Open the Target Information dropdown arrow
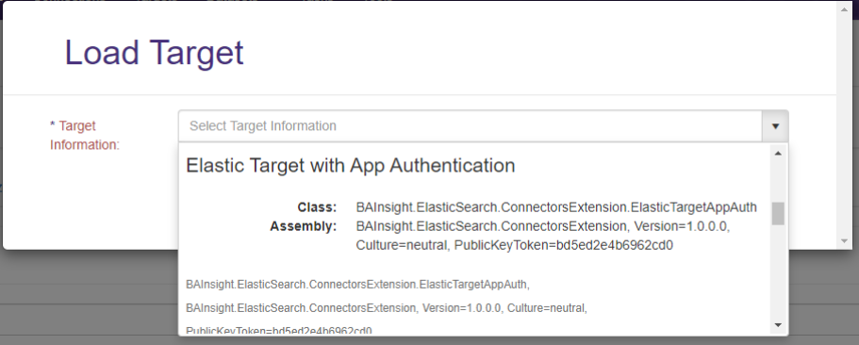Image resolution: width=859 pixels, height=345 pixels. pyautogui.click(x=775, y=126)
